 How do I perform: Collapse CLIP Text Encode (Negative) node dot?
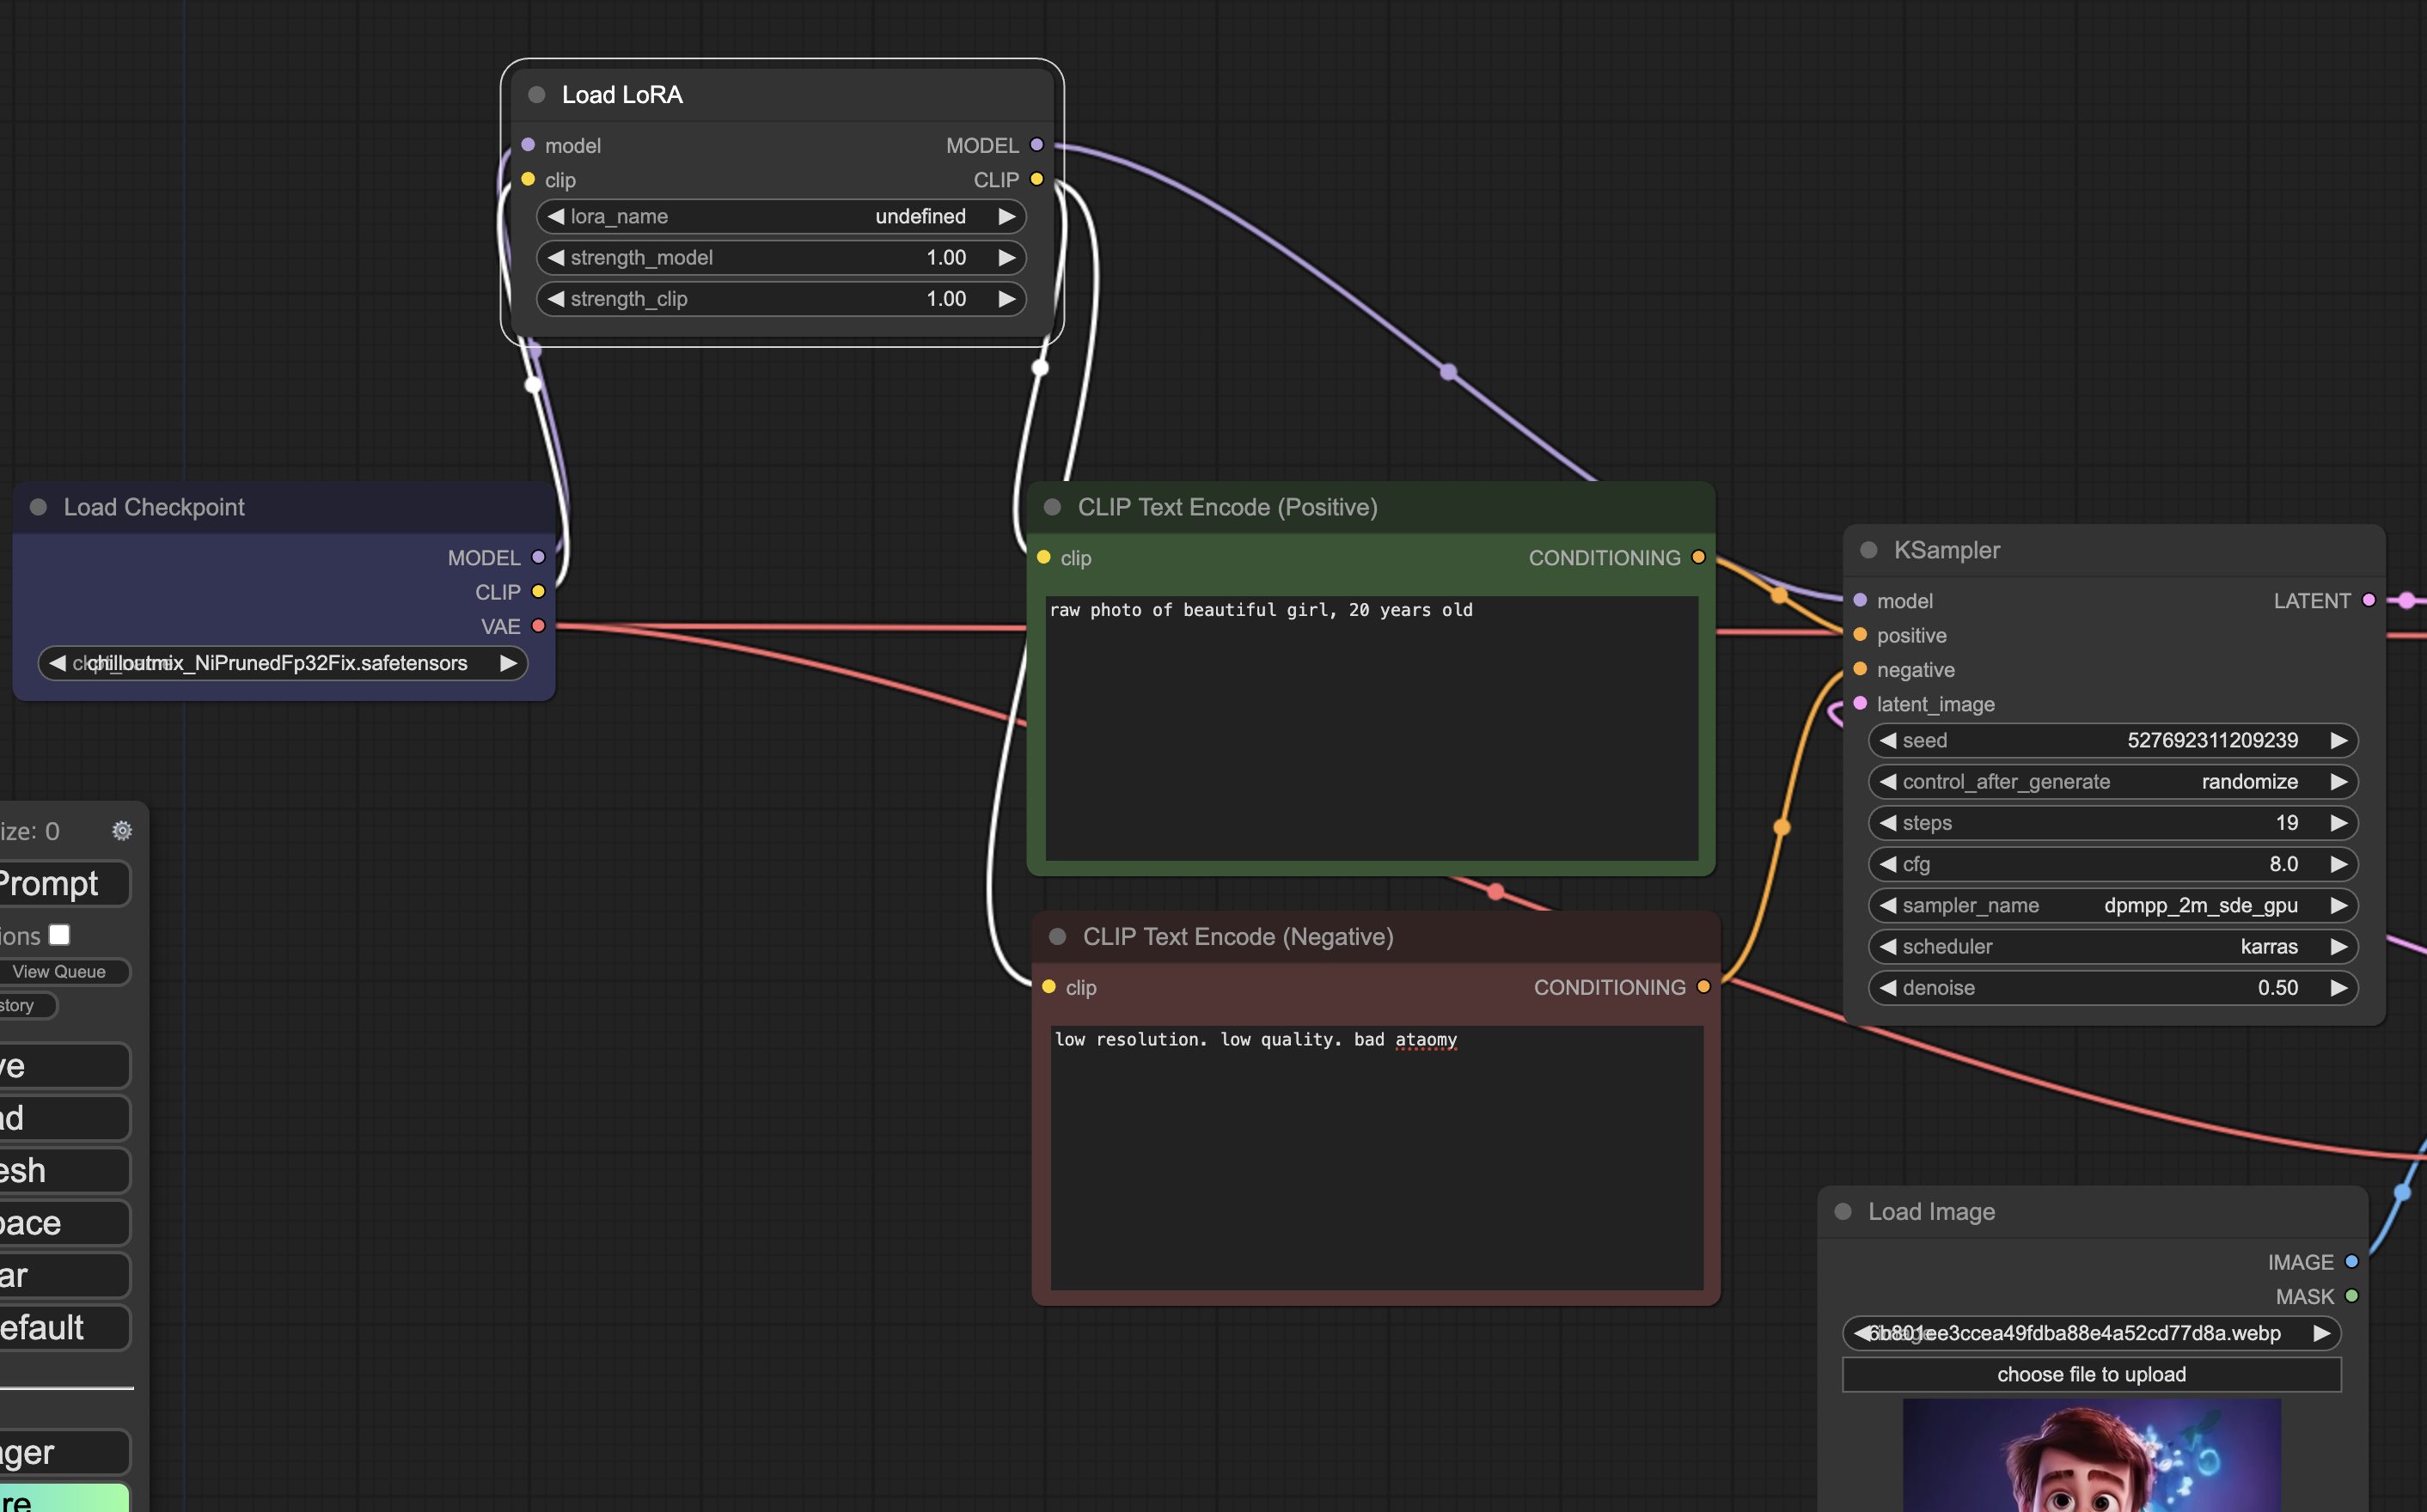tap(1057, 937)
